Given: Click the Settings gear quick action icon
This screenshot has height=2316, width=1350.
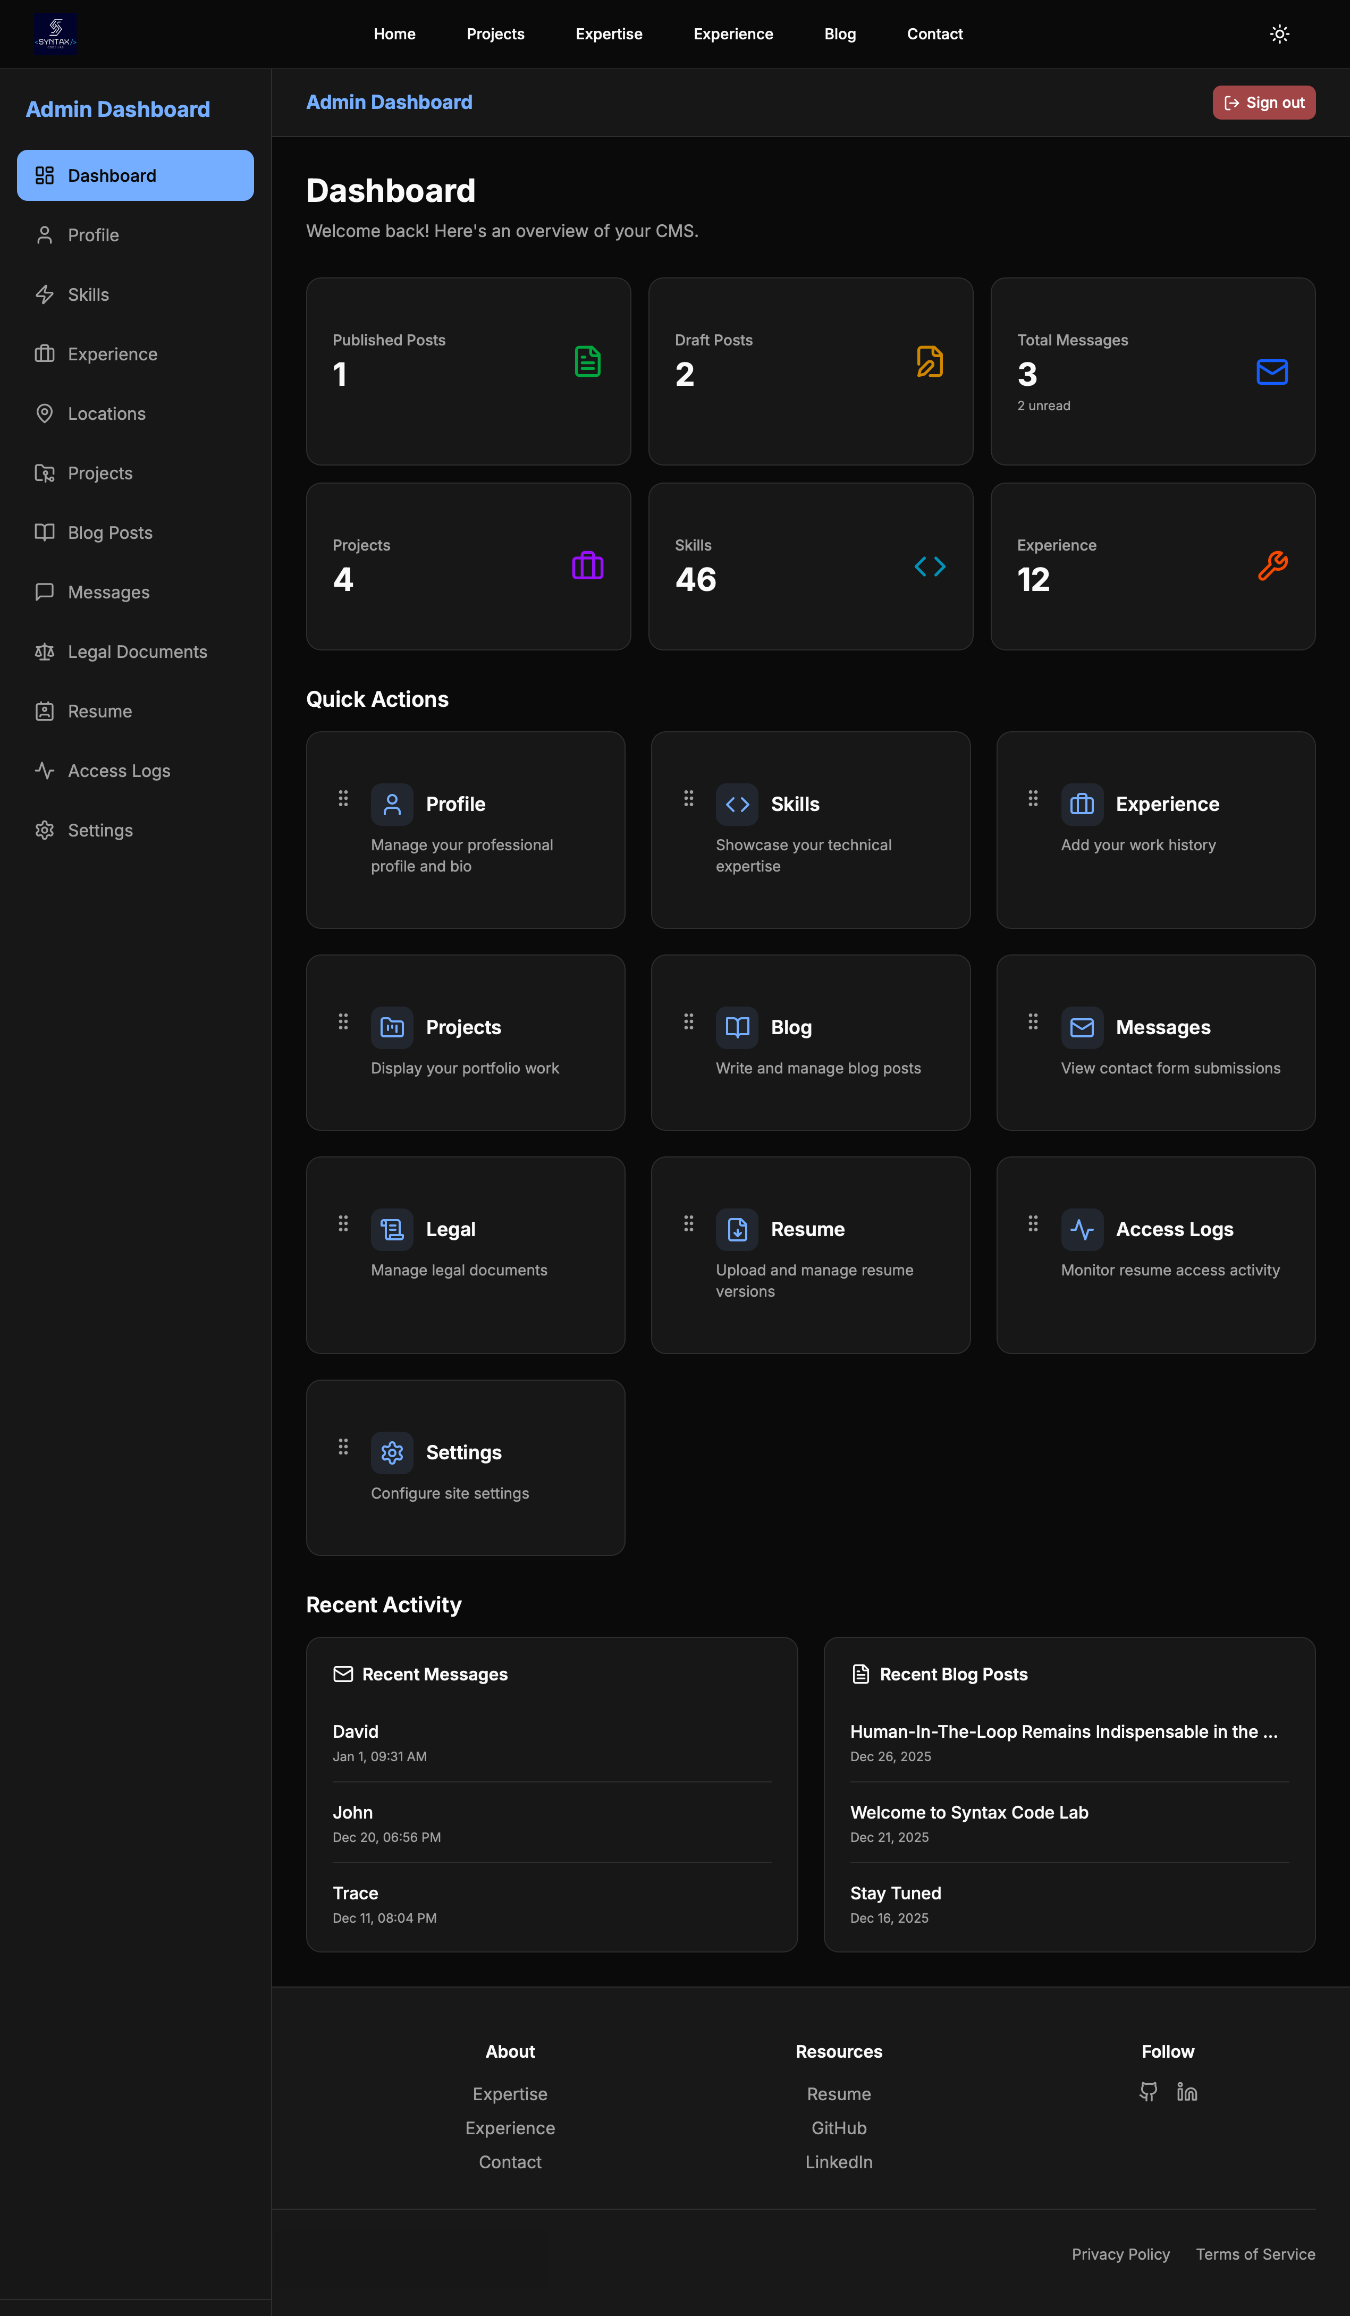Looking at the screenshot, I should coord(392,1452).
